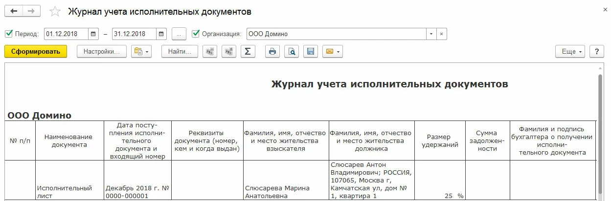Click the Сформировать button

[36, 51]
